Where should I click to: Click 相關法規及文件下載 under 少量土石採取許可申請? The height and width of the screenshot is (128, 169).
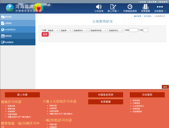[61, 114]
